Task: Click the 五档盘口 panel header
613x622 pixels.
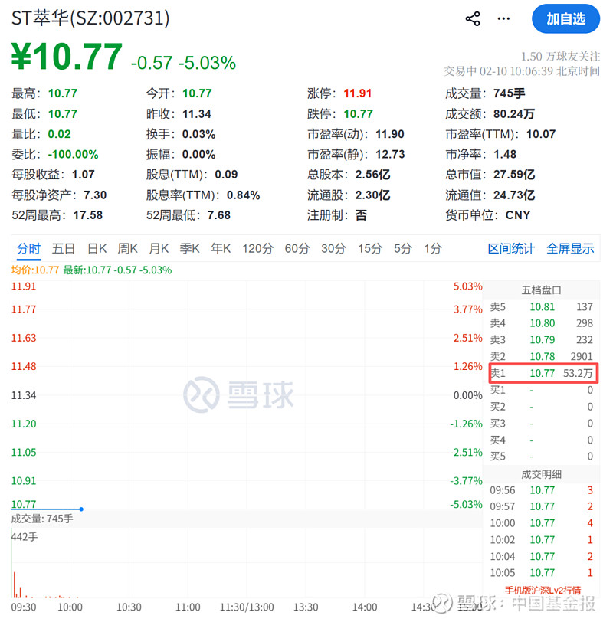Action: (543, 290)
